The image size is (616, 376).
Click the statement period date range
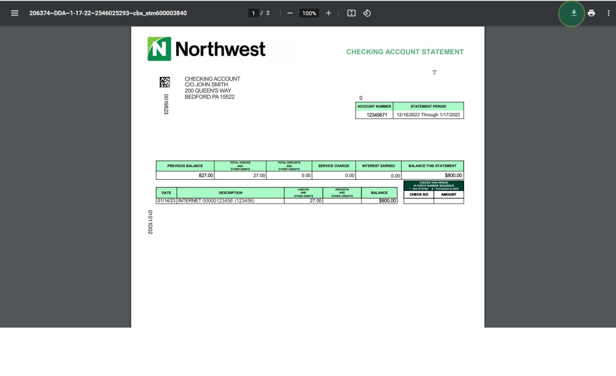pos(428,115)
